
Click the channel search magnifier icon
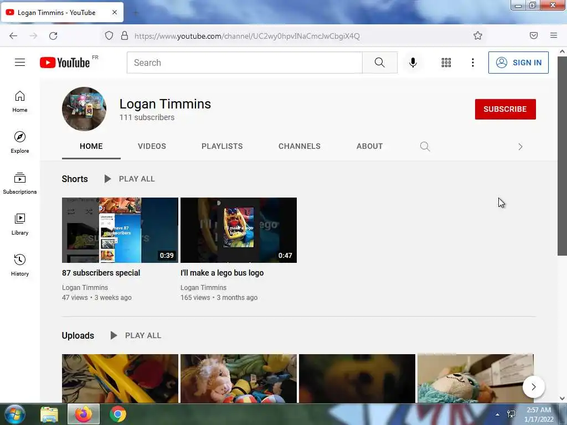click(425, 146)
